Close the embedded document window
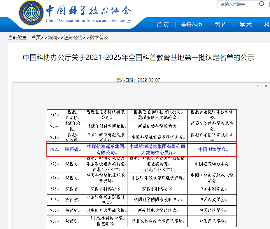270x229 pixels. pyautogui.click(x=266, y=86)
